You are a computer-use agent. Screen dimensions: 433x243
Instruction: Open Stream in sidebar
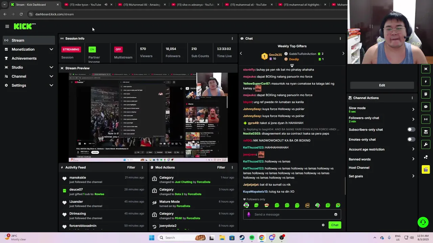(x=28, y=40)
